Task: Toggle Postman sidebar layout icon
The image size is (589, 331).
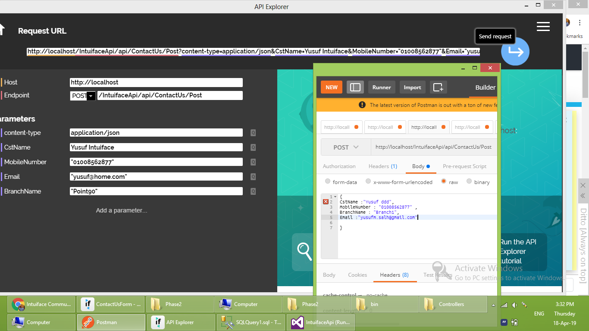Action: coord(355,87)
